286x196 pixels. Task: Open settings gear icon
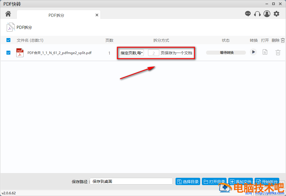[x=276, y=14]
